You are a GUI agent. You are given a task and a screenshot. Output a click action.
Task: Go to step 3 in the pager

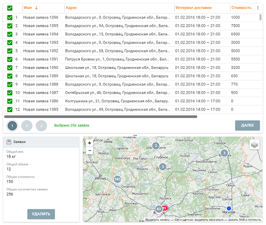[x=41, y=126]
